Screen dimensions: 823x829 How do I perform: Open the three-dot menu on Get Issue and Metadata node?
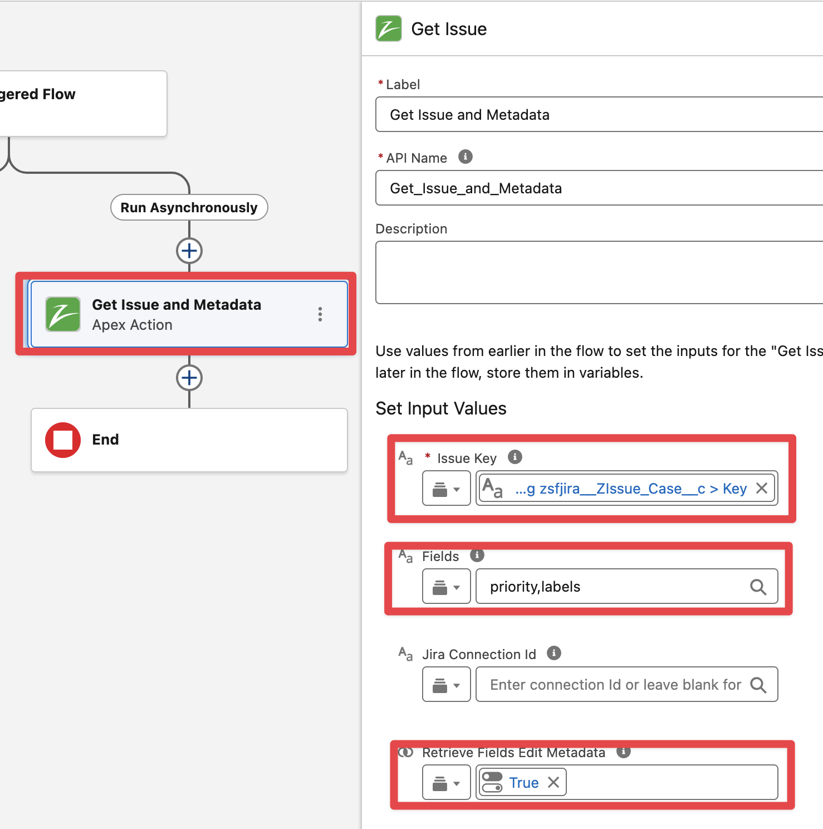[x=320, y=314]
